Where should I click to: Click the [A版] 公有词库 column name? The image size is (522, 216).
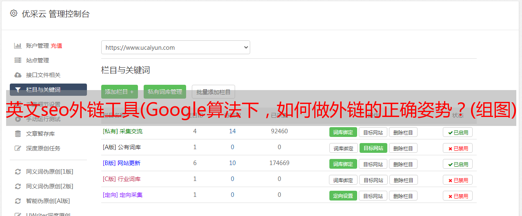tap(122, 147)
